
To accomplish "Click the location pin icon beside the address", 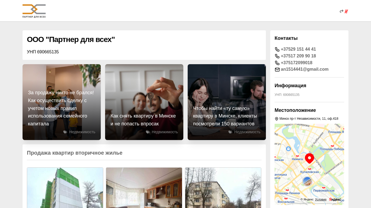I will 276,119.
